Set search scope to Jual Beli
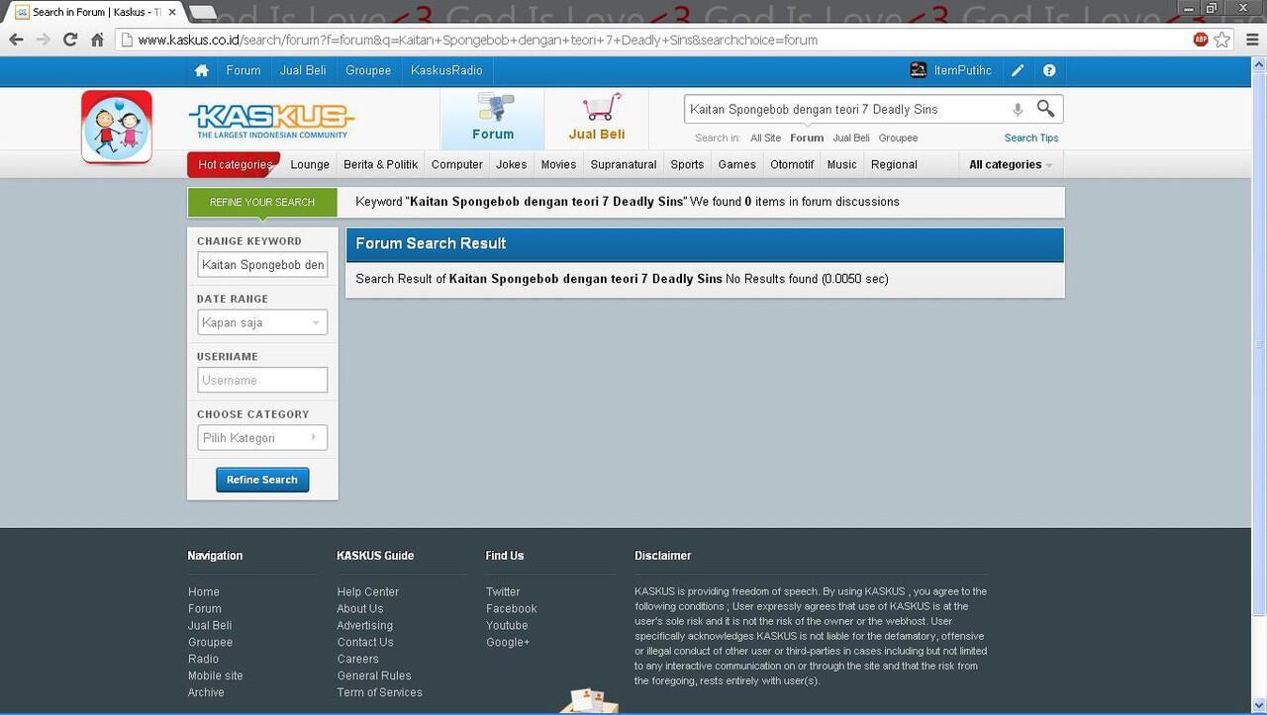This screenshot has height=715, width=1267. [851, 138]
